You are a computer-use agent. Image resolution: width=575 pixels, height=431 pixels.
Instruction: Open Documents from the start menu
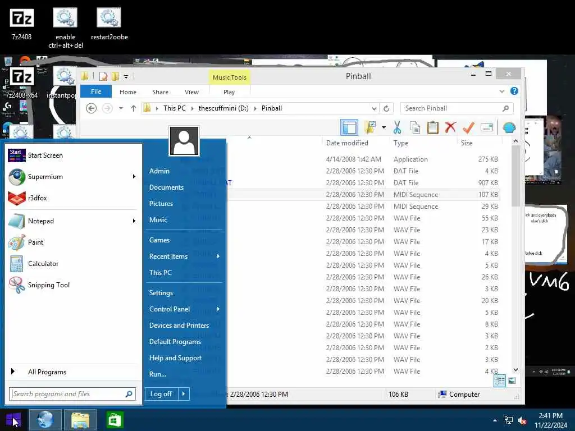(x=166, y=187)
